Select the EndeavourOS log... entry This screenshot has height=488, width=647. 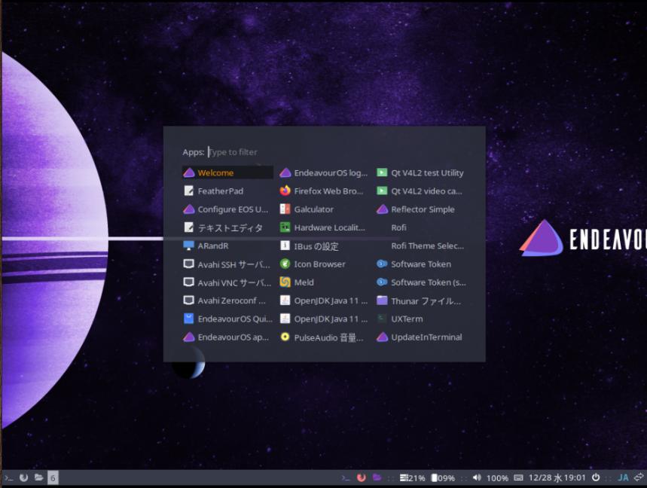(324, 172)
